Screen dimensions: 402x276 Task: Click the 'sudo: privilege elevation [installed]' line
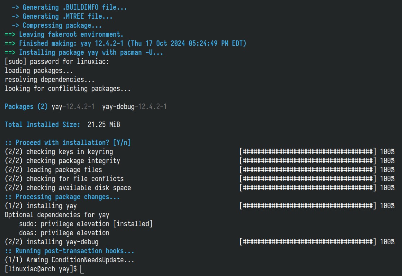[86, 224]
